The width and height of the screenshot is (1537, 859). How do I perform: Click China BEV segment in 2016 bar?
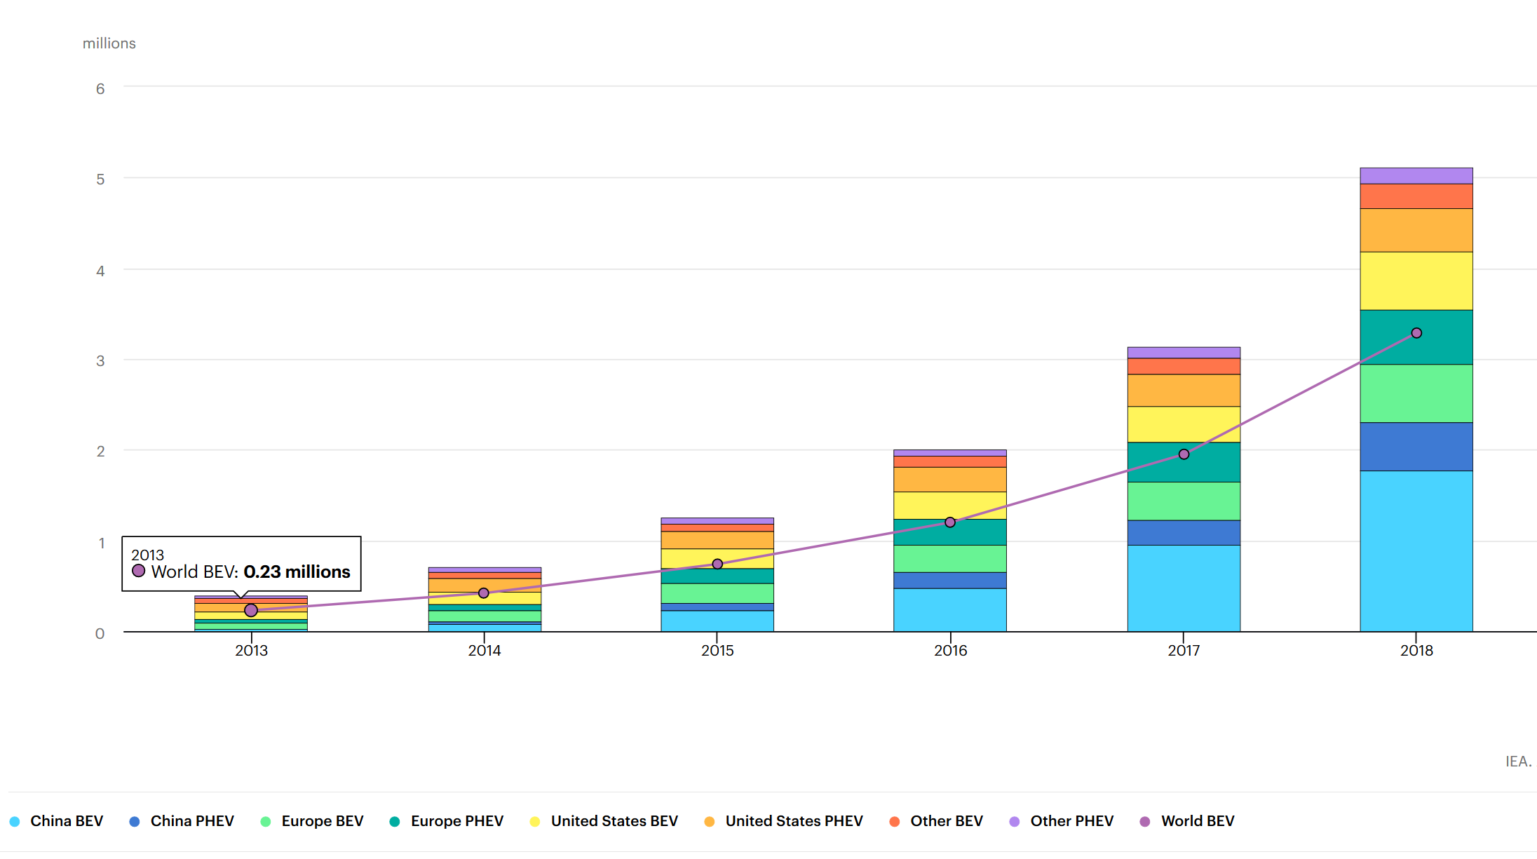click(950, 610)
